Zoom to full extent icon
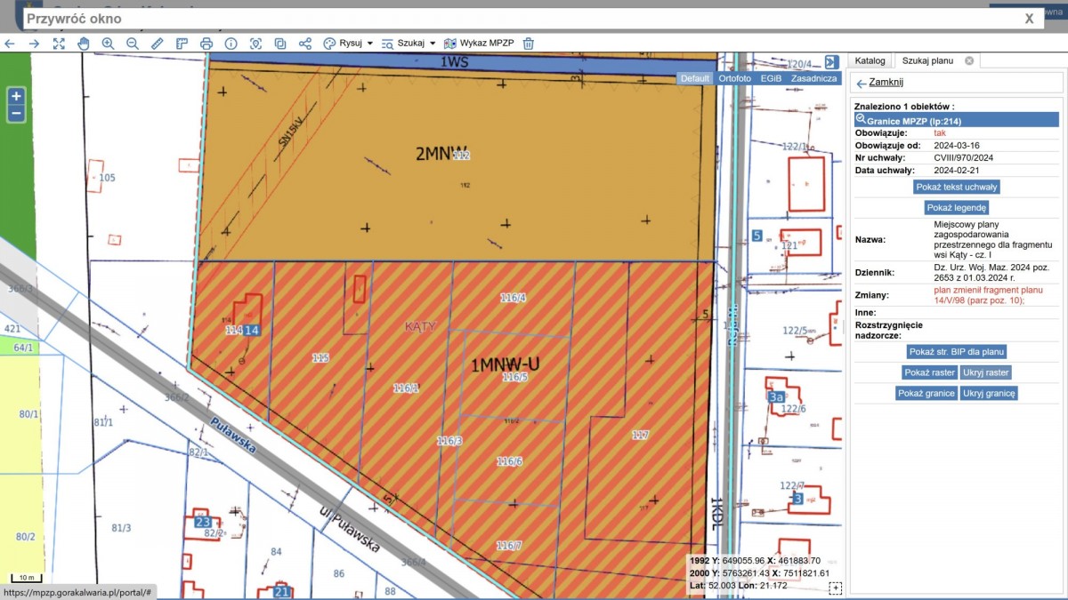The image size is (1068, 600). [x=59, y=44]
